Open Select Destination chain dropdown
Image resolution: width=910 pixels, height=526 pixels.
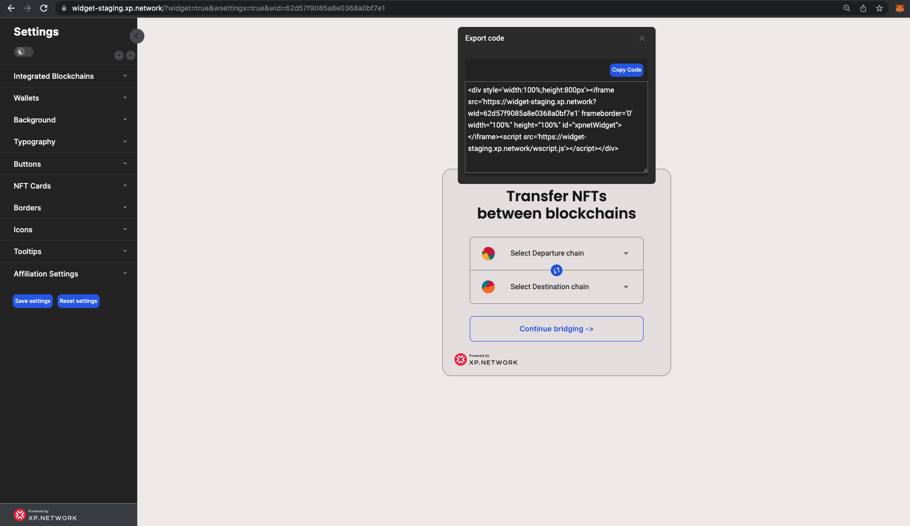[557, 287]
